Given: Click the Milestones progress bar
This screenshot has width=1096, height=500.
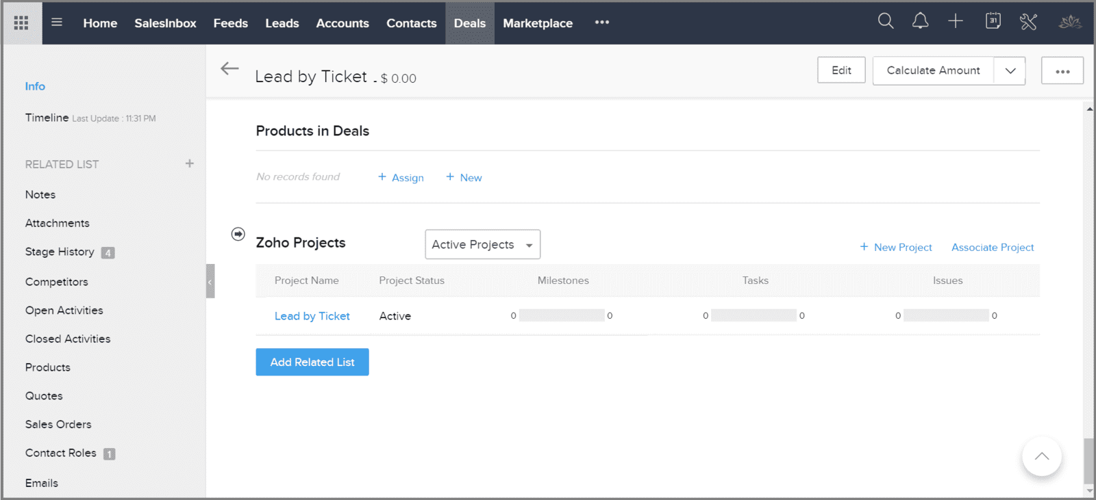Looking at the screenshot, I should [562, 315].
